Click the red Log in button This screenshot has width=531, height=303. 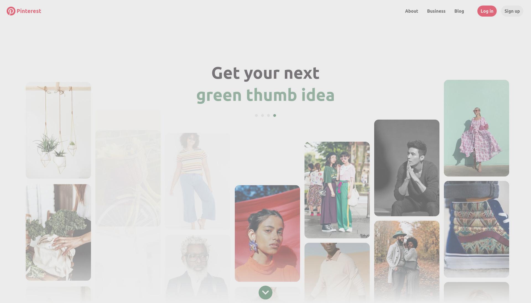[487, 11]
